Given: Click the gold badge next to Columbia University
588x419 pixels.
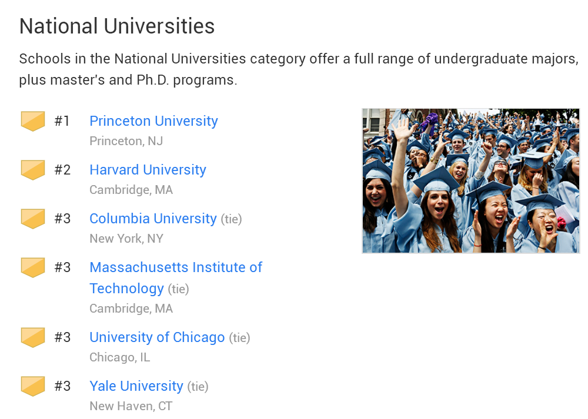Looking at the screenshot, I should point(33,219).
